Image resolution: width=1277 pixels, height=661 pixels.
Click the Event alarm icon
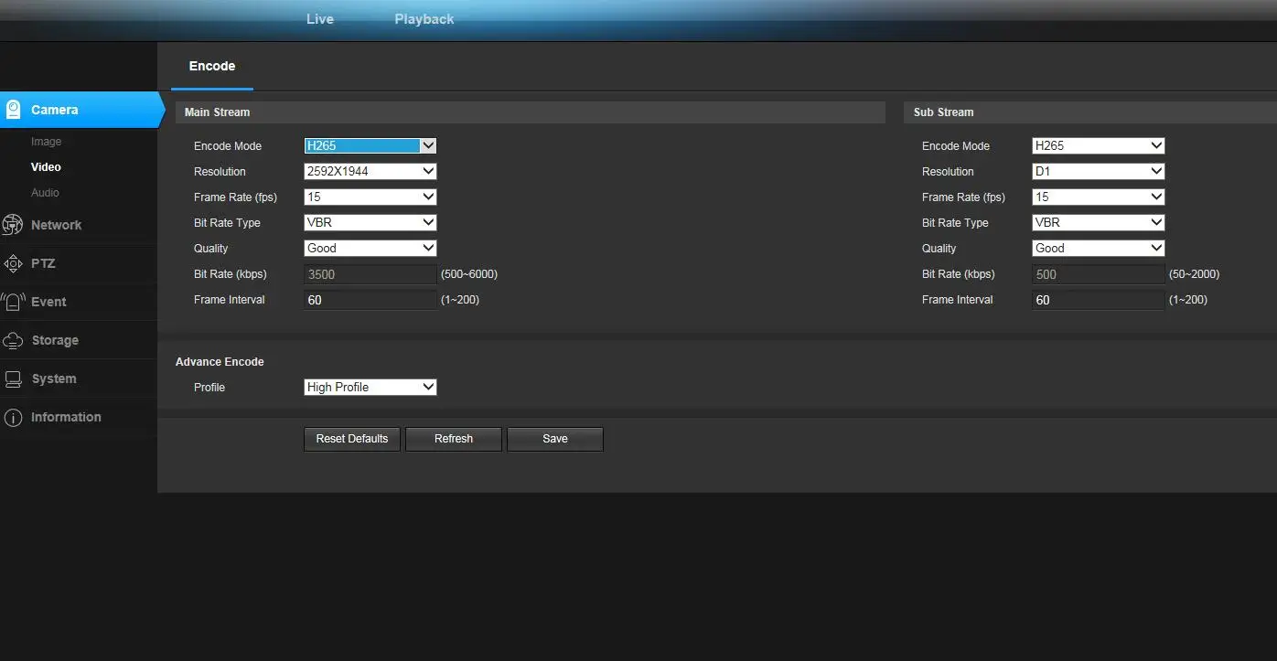point(13,302)
